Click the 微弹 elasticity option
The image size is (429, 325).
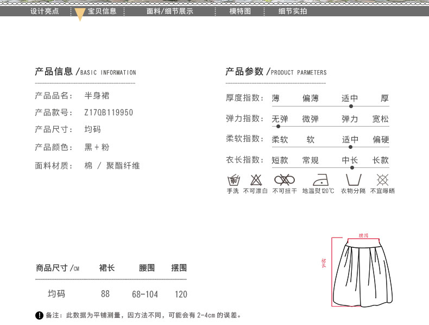pyautogui.click(x=311, y=119)
